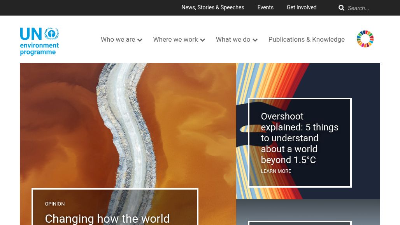Select the Who we are menu label
The width and height of the screenshot is (400, 225).
tap(118, 40)
